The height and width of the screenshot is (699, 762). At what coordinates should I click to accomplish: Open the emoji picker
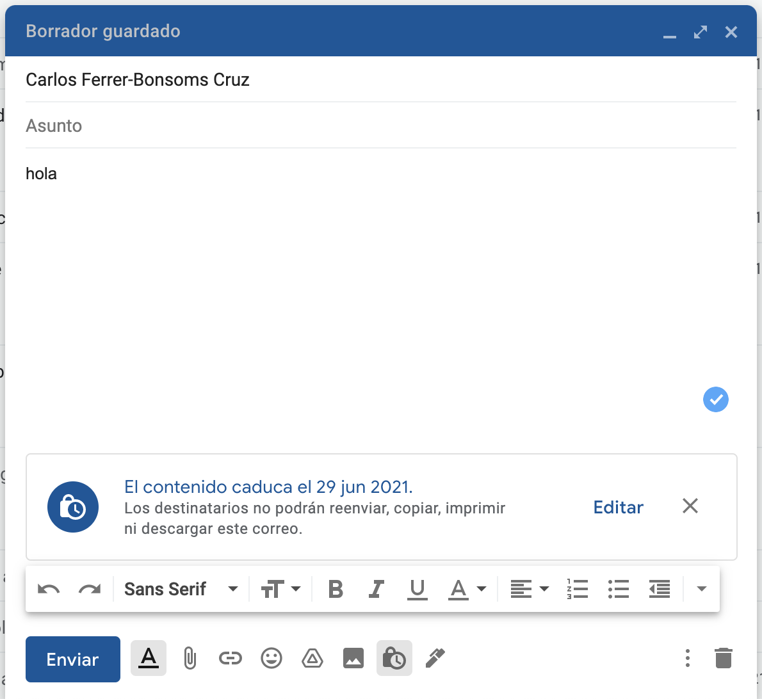[x=272, y=658]
